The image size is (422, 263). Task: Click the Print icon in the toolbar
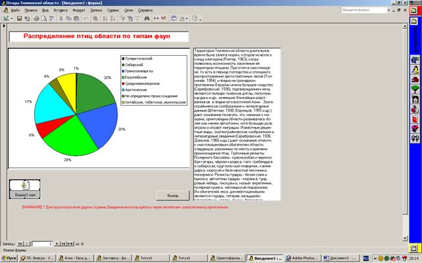click(x=36, y=18)
